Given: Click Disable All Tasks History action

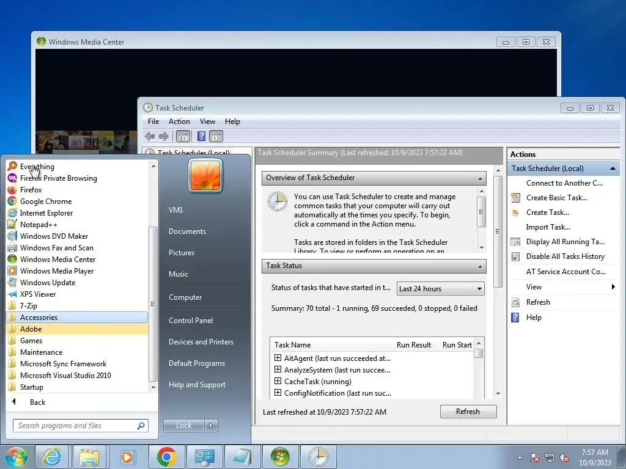Looking at the screenshot, I should tap(565, 256).
